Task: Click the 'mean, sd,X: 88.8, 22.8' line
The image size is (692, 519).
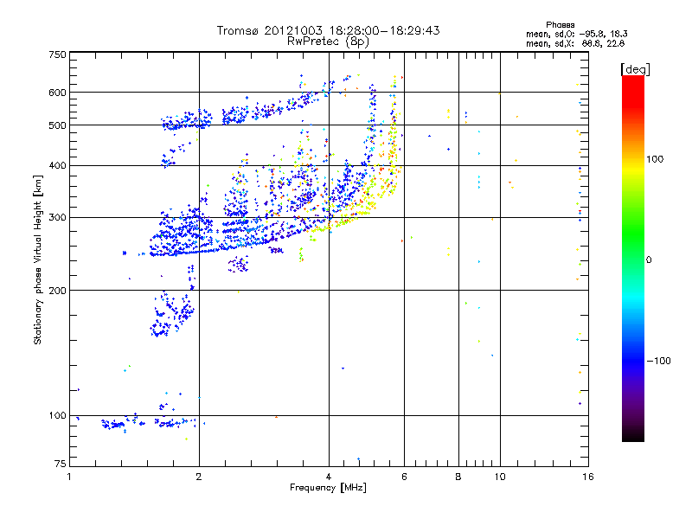Action: coord(575,43)
